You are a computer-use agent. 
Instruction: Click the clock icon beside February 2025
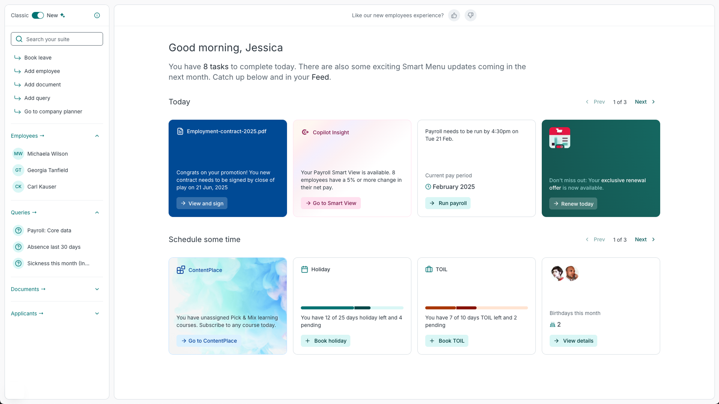428,187
